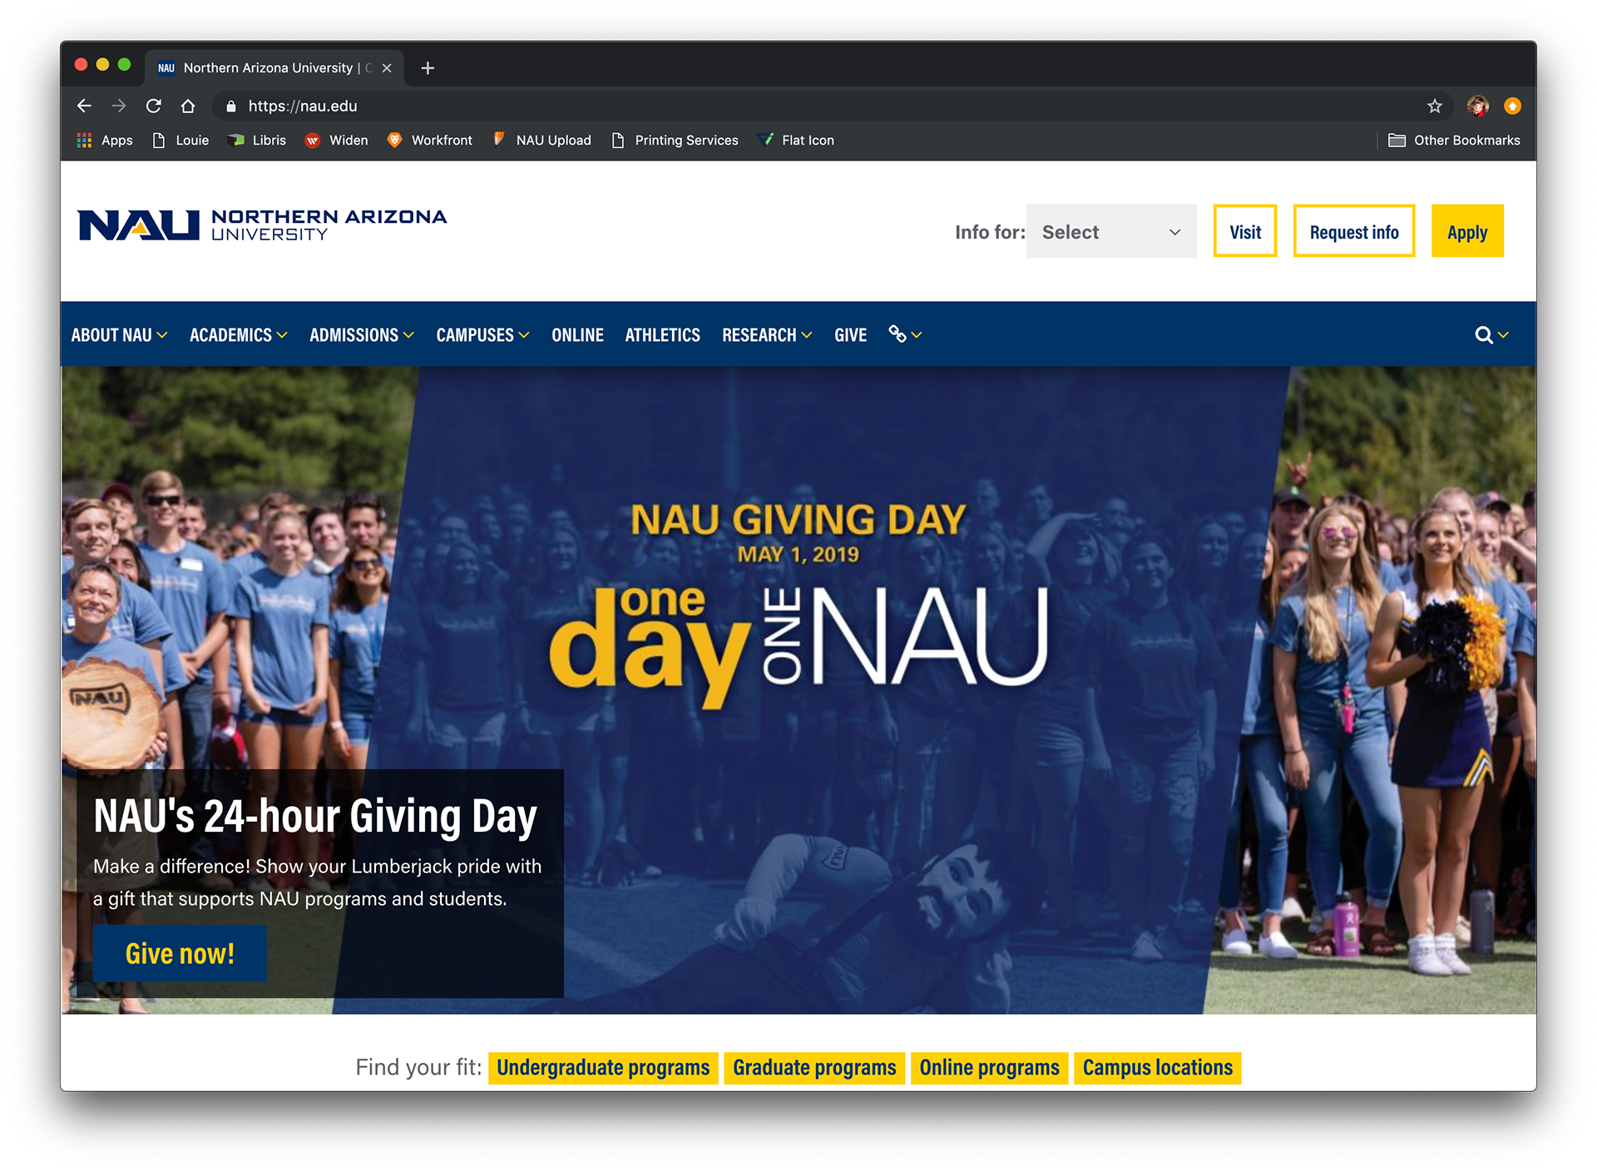Open the Online menu item
The image size is (1597, 1171).
click(x=577, y=335)
